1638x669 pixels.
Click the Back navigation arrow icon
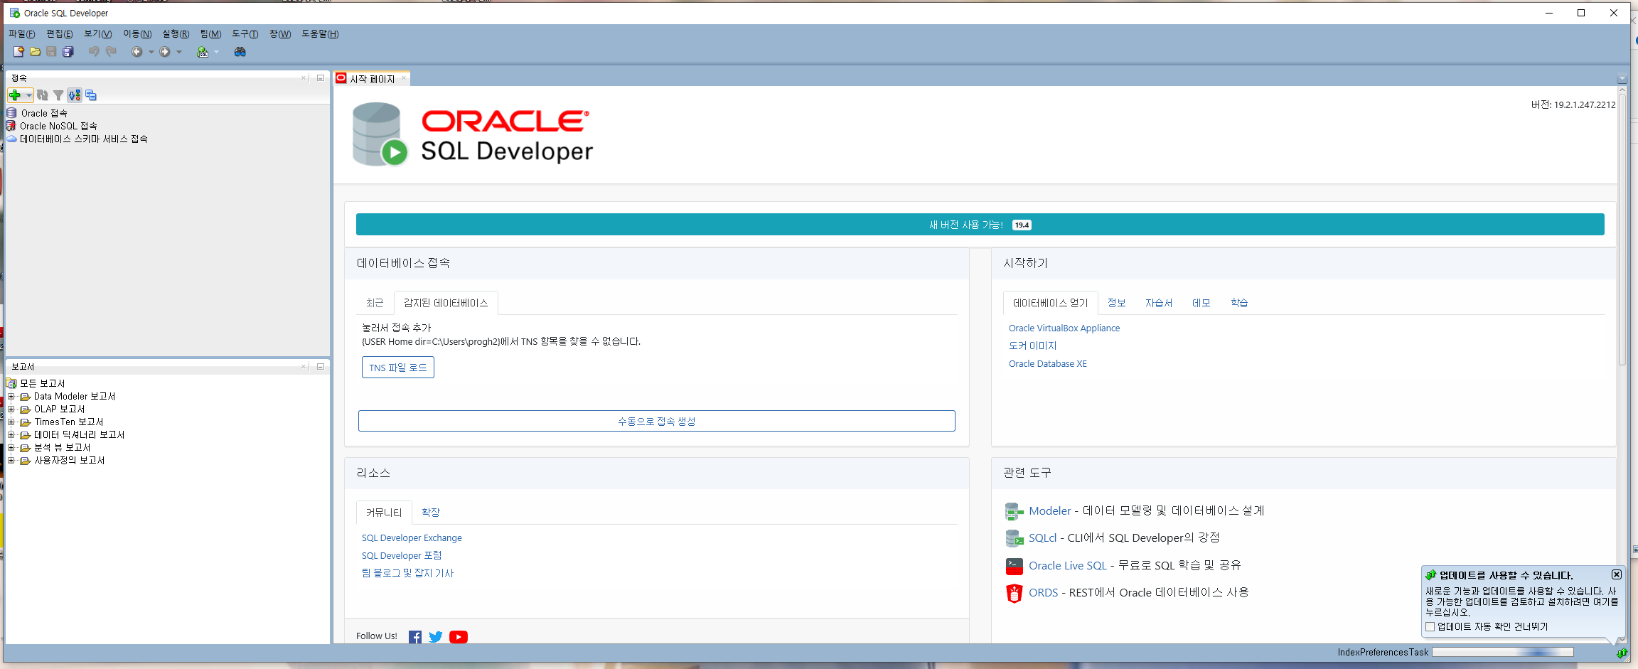point(137,52)
